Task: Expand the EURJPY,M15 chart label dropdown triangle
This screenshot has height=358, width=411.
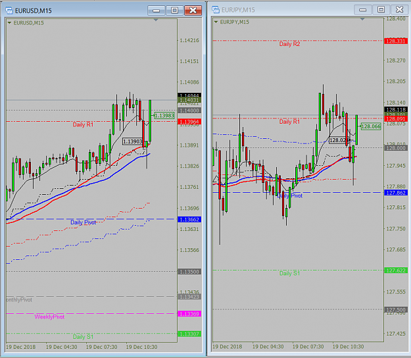Action: click(x=216, y=22)
